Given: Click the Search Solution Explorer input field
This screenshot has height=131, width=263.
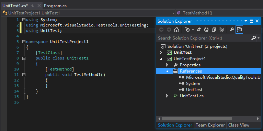Looking at the screenshot, I should [204, 38].
